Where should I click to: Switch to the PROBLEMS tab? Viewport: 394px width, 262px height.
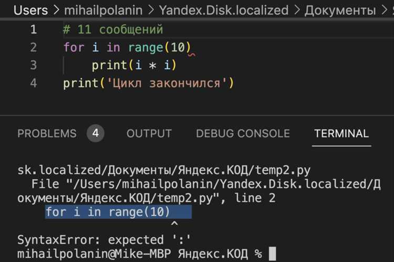(x=47, y=133)
